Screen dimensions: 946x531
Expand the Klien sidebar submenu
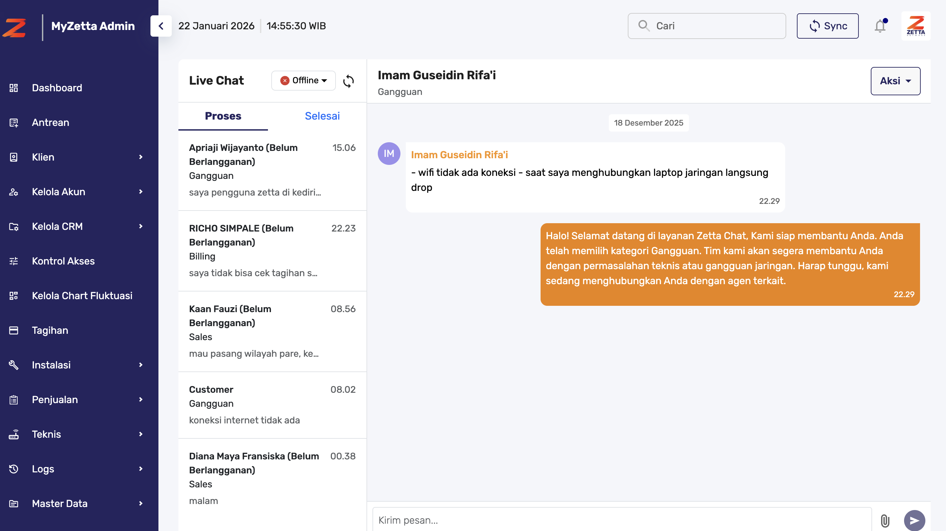[141, 157]
